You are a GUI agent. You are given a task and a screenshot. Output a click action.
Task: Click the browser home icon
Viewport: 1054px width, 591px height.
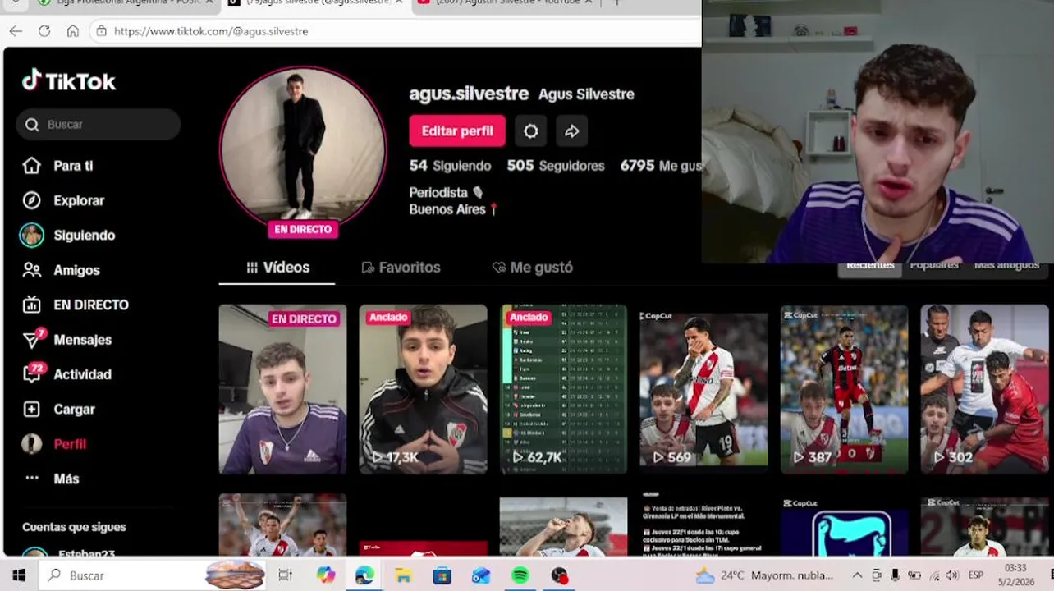(73, 31)
